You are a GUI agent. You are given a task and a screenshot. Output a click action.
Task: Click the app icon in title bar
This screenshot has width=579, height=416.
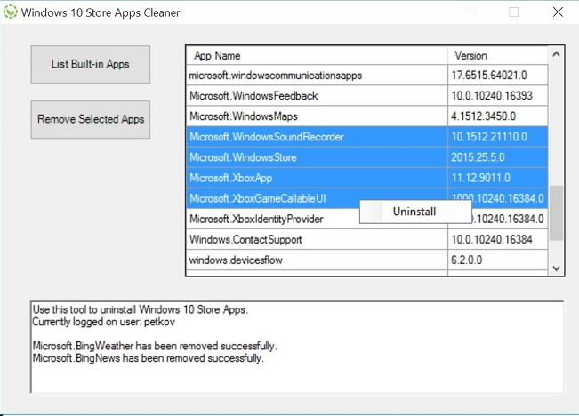11,12
